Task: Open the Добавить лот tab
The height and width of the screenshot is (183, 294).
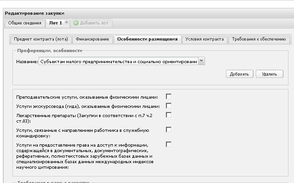Action: pyautogui.click(x=91, y=23)
